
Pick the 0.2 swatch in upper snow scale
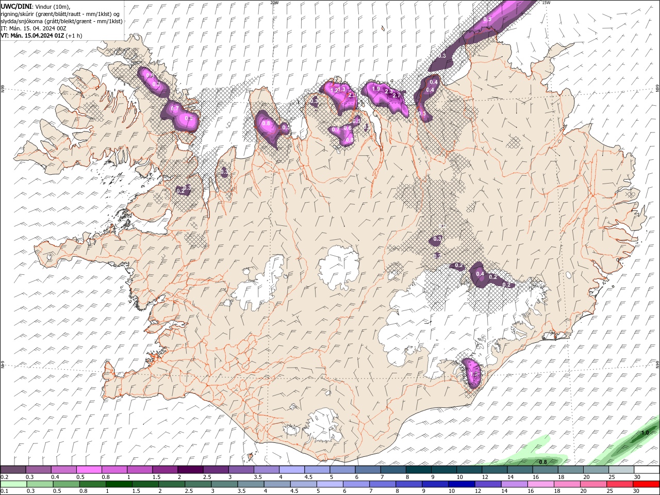point(13,470)
